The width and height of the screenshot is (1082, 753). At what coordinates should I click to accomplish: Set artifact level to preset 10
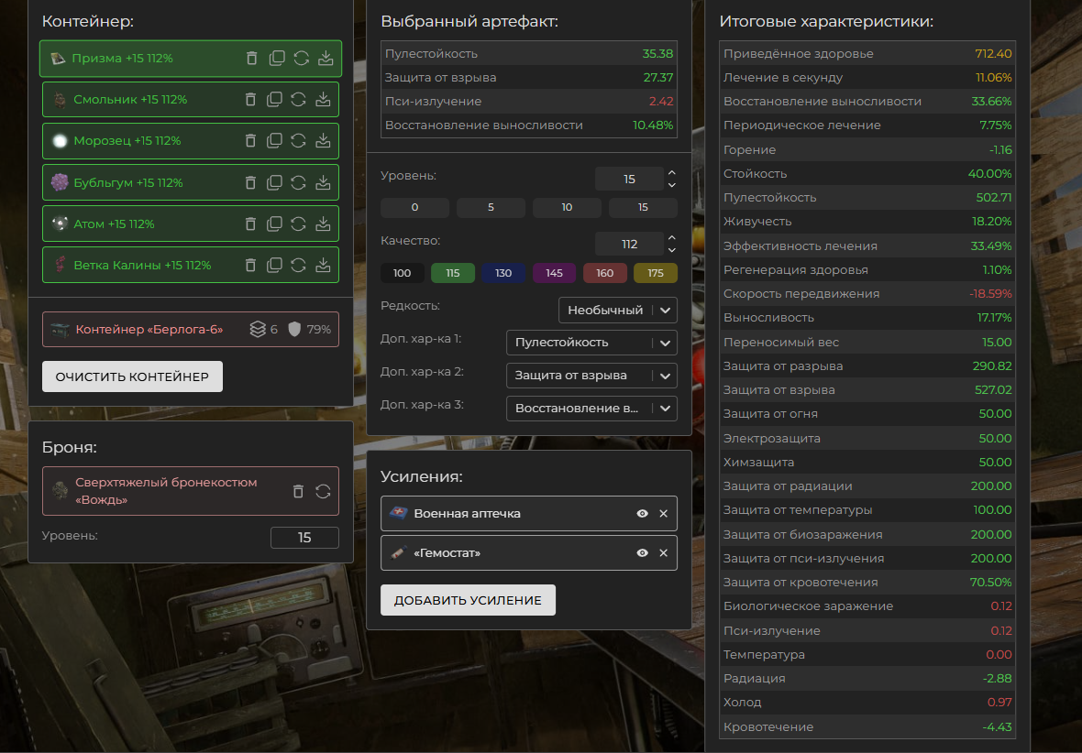pos(567,208)
